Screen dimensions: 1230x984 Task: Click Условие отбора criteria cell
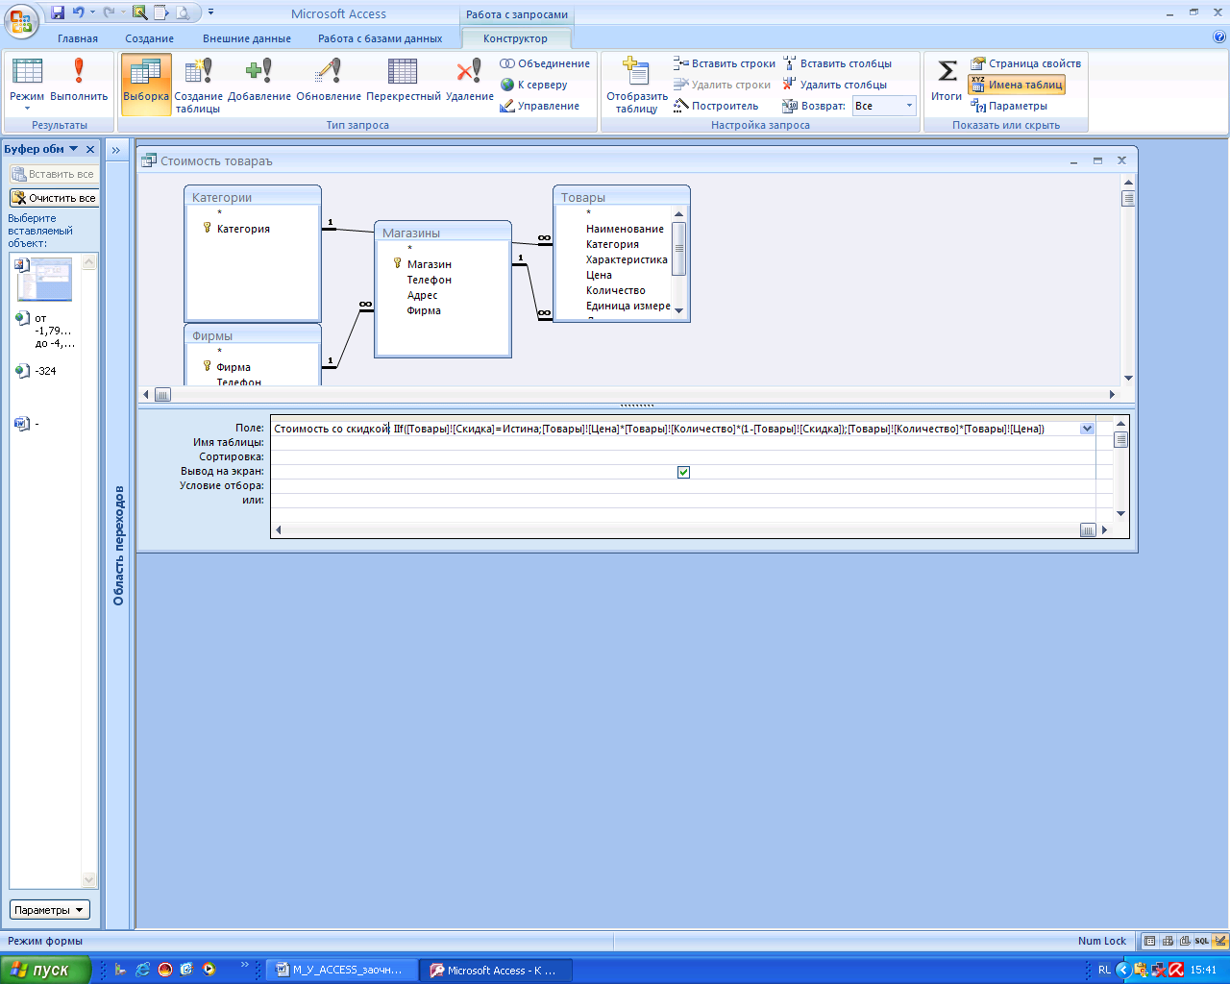click(x=683, y=486)
